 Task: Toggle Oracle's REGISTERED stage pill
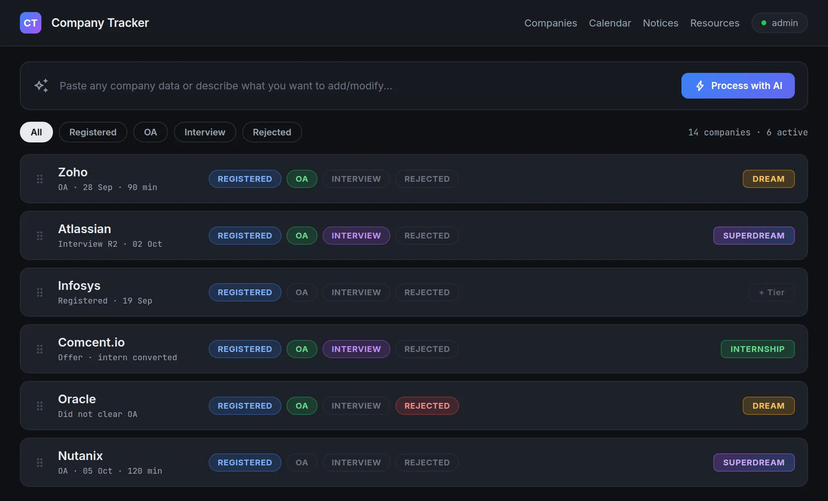point(245,406)
